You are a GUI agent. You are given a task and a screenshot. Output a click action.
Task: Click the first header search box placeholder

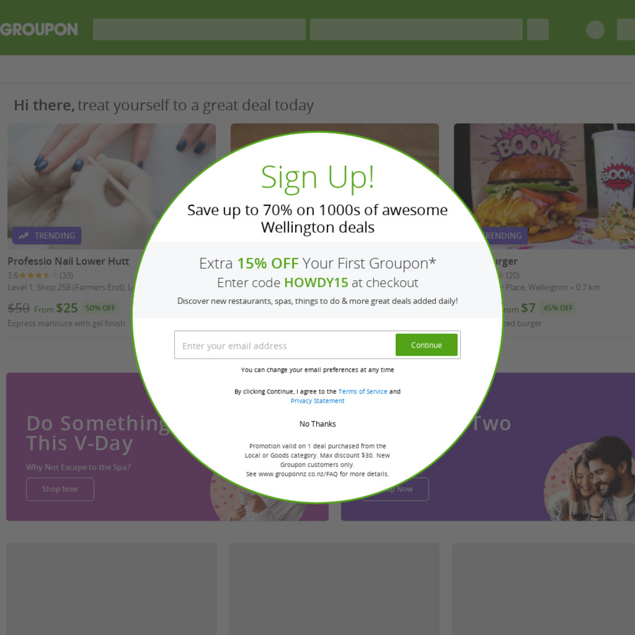(199, 29)
